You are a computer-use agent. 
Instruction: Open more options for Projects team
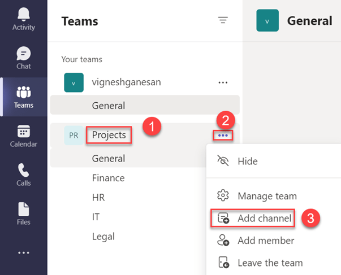tap(223, 136)
